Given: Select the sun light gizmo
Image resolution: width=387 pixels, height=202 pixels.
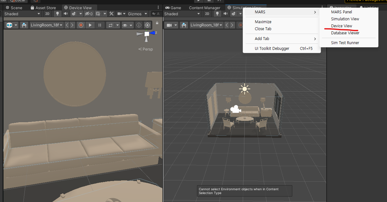Looking at the screenshot, I should point(244,89).
